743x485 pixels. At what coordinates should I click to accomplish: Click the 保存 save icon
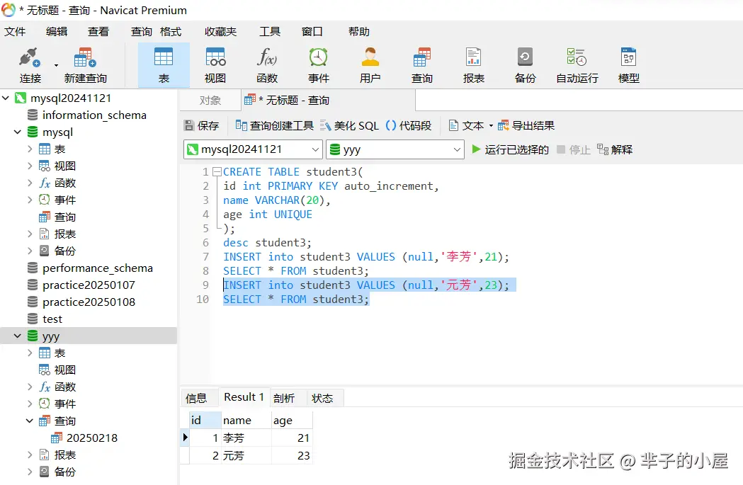click(x=201, y=125)
